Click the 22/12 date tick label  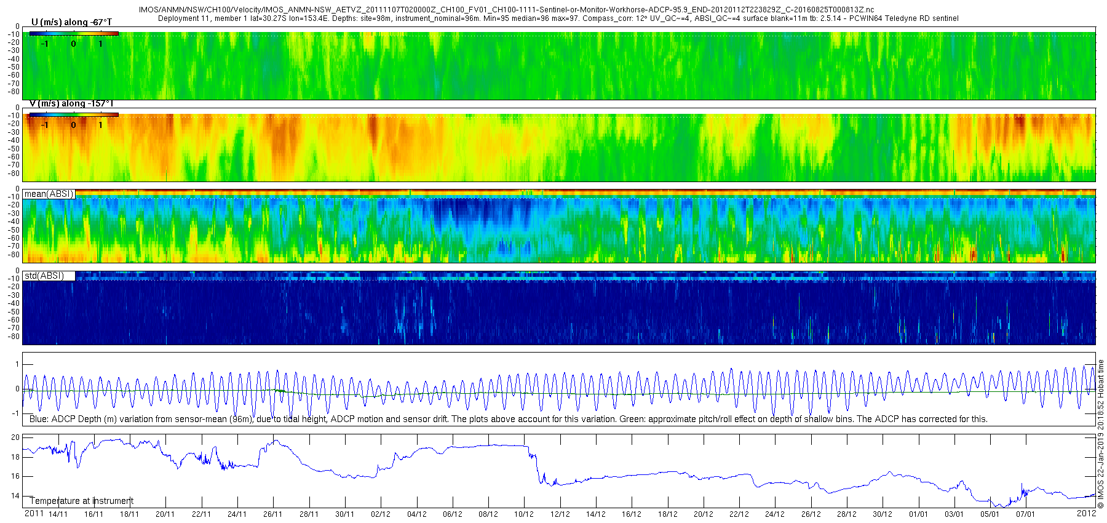click(739, 514)
